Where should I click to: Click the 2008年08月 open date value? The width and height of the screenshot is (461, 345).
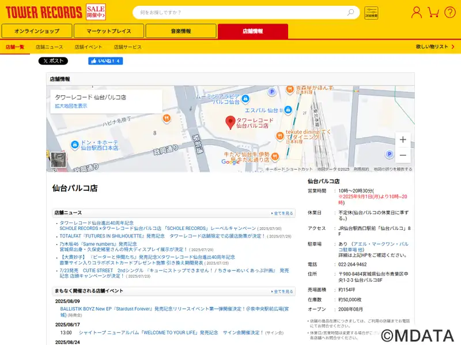point(351,309)
